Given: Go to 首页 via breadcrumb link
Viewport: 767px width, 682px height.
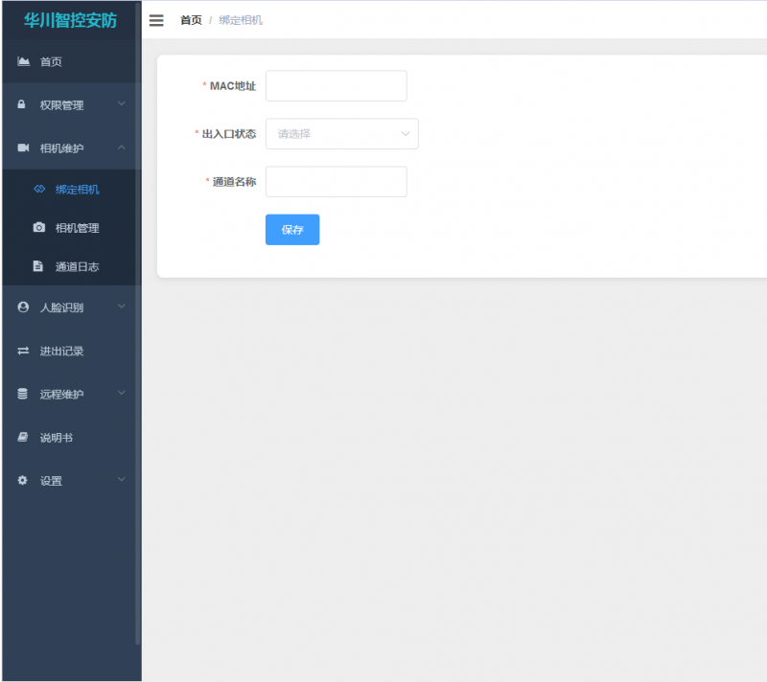Looking at the screenshot, I should coord(191,20).
